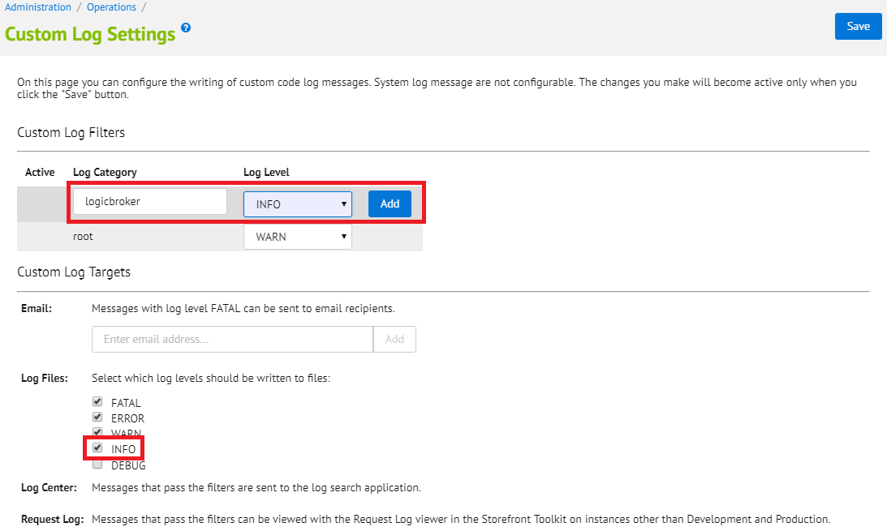Open the Operations breadcrumb link
The height and width of the screenshot is (531, 887).
(111, 7)
